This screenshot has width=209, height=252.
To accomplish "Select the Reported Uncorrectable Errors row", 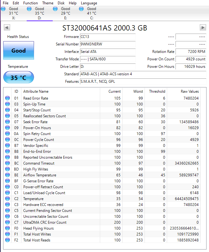I will pos(102,157).
